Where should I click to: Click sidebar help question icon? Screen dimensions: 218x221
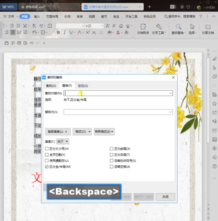[214, 166]
